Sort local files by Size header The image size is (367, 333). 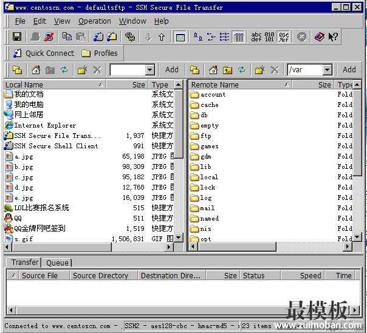[x=126, y=84]
